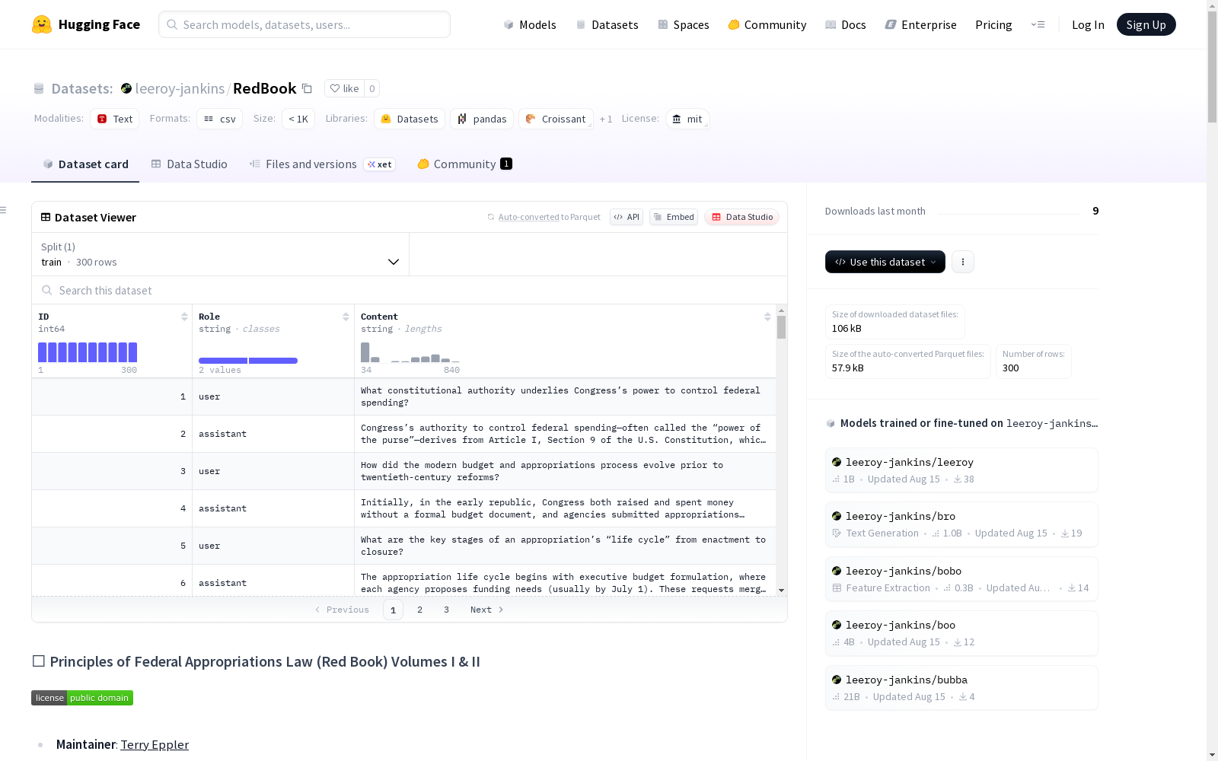
Task: Click the Datasets library tag
Action: (410, 119)
